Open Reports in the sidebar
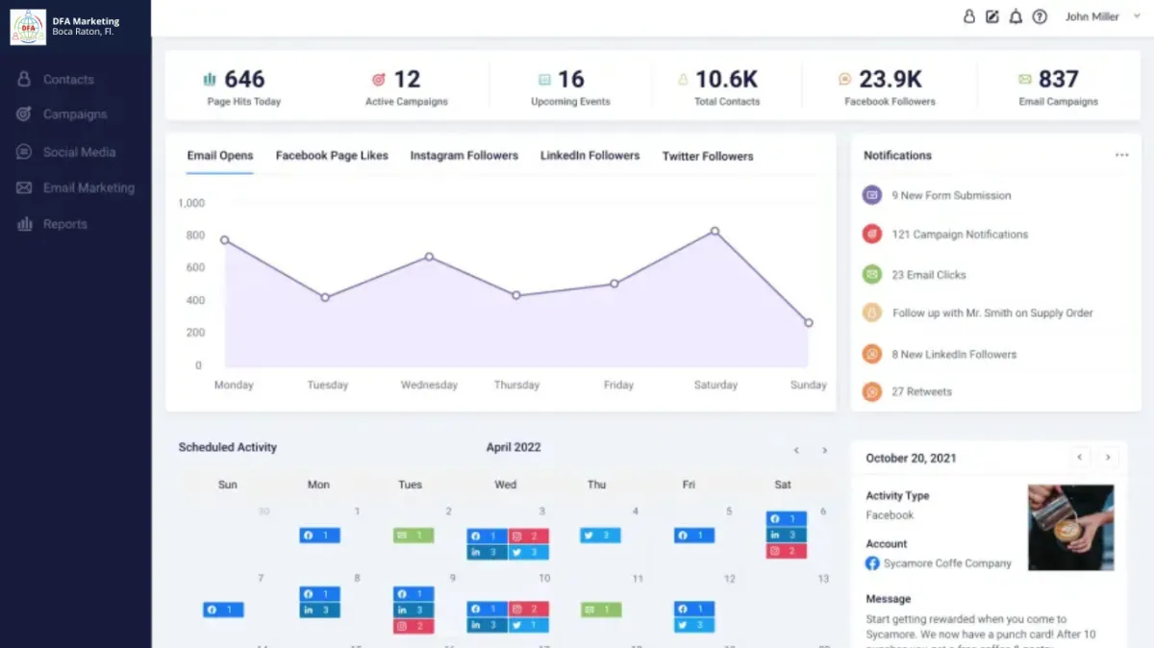Image resolution: width=1154 pixels, height=648 pixels. pos(52,224)
